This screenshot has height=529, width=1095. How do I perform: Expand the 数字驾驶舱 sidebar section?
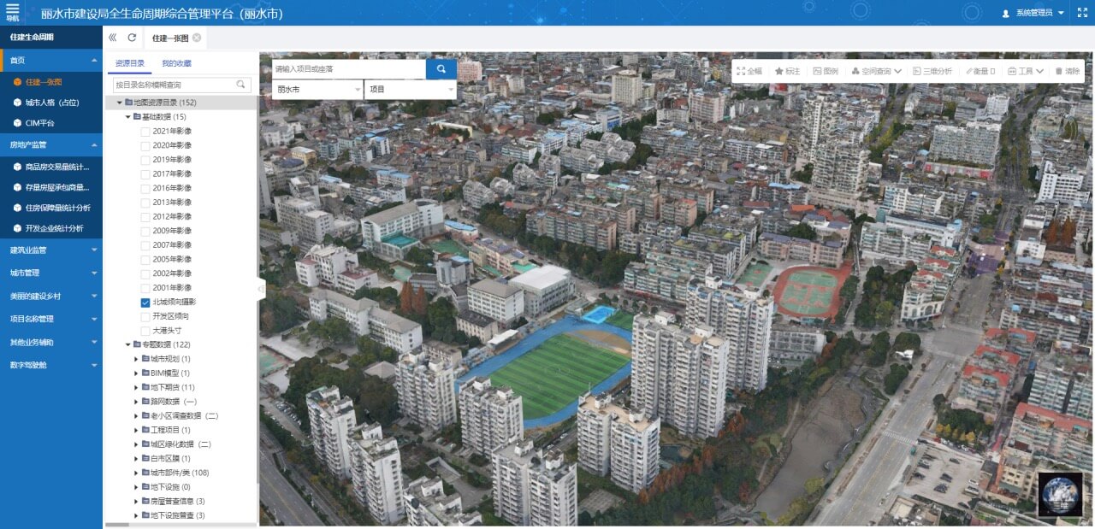tap(51, 365)
